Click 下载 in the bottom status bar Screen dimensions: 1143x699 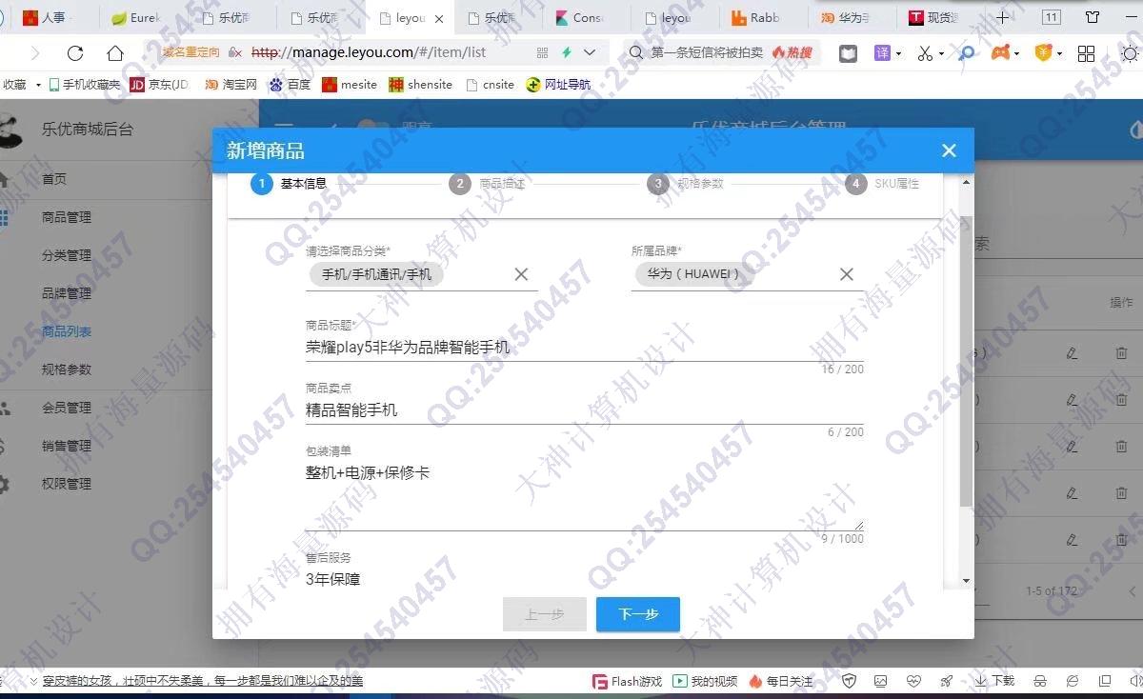tap(994, 681)
